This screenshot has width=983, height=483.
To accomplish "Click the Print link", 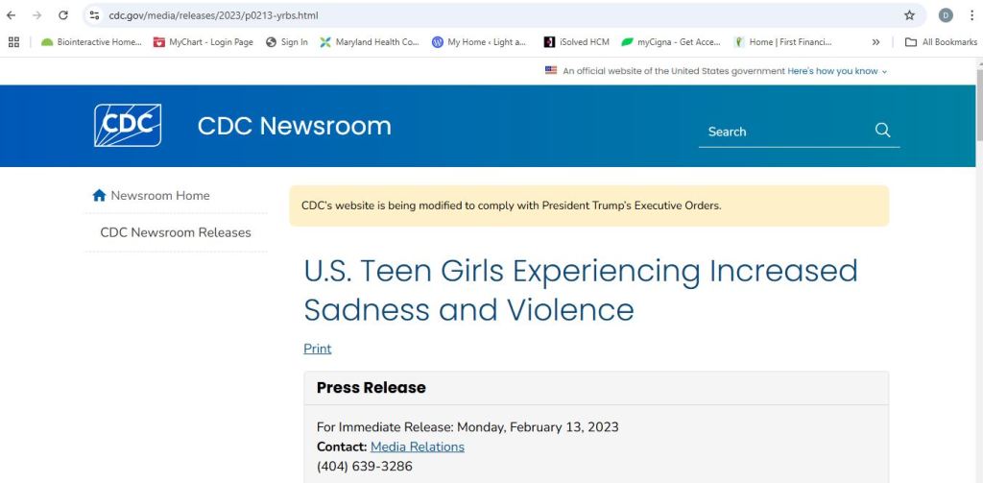I will [317, 349].
